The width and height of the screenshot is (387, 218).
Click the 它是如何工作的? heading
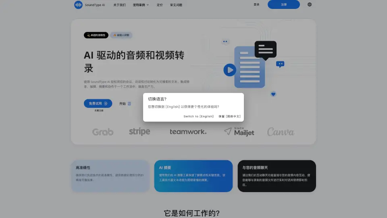coord(191,213)
